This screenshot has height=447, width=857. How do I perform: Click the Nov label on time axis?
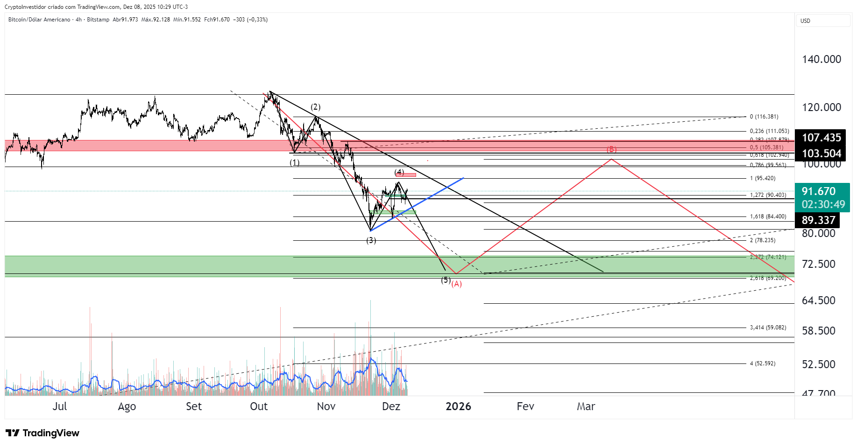[326, 406]
